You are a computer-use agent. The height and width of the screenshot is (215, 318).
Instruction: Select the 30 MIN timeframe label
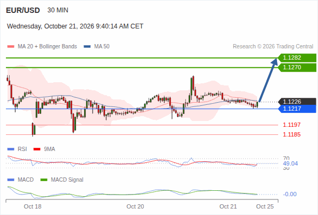click(58, 10)
